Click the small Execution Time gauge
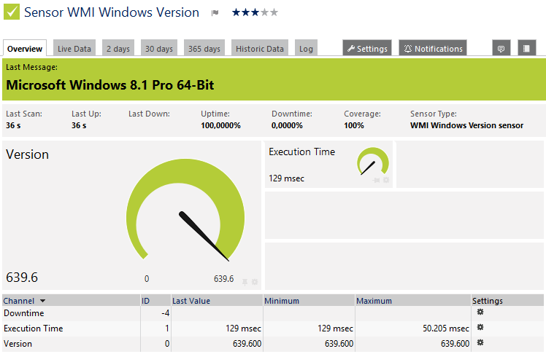The width and height of the screenshot is (546, 354). [372, 162]
